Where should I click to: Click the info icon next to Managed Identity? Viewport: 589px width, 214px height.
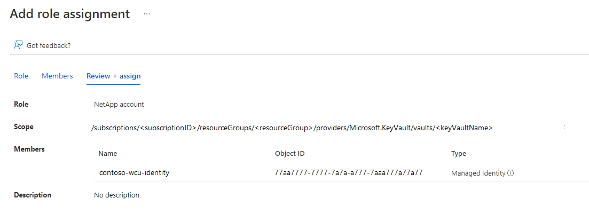(511, 173)
